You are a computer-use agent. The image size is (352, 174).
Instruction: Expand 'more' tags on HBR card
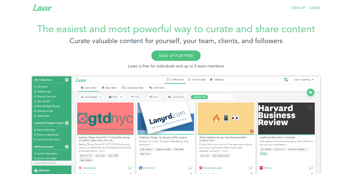click(263, 154)
